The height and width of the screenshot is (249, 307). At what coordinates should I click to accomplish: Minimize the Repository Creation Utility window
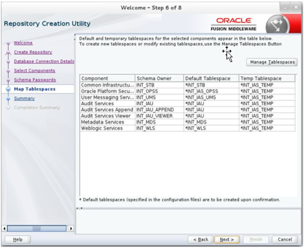[285, 8]
